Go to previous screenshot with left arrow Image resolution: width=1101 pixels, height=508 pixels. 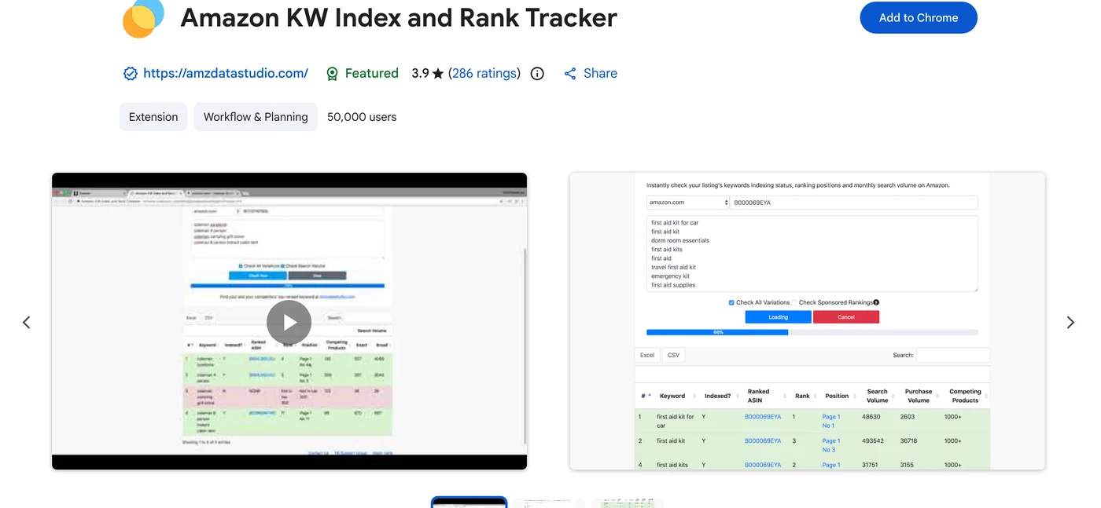pyautogui.click(x=26, y=322)
